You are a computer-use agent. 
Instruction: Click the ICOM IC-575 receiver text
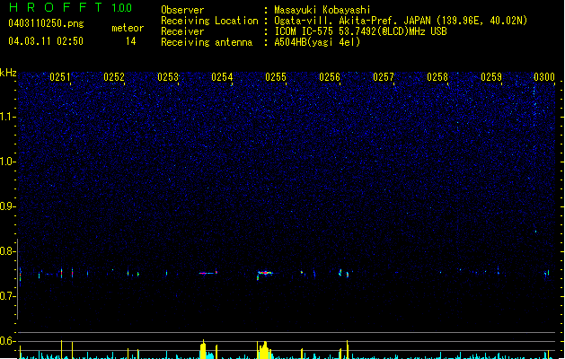(x=360, y=31)
